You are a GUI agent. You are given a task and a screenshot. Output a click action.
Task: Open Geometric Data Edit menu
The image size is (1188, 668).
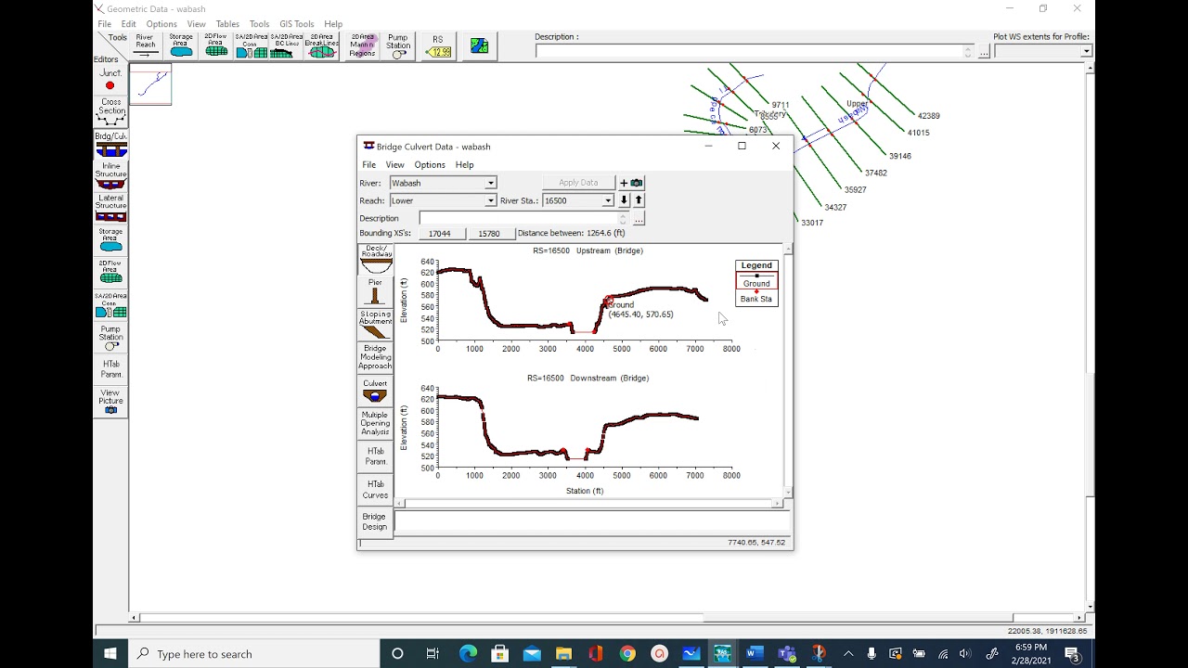[128, 24]
